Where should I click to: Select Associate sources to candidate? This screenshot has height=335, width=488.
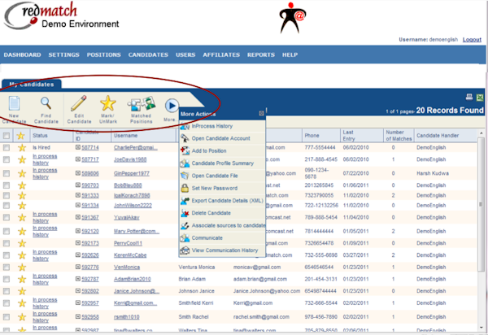coord(222,225)
